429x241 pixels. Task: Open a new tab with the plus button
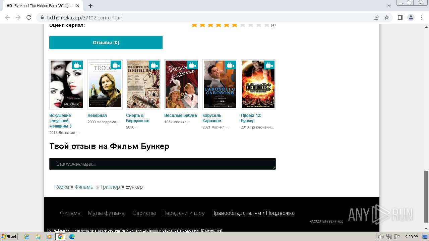click(x=90, y=6)
